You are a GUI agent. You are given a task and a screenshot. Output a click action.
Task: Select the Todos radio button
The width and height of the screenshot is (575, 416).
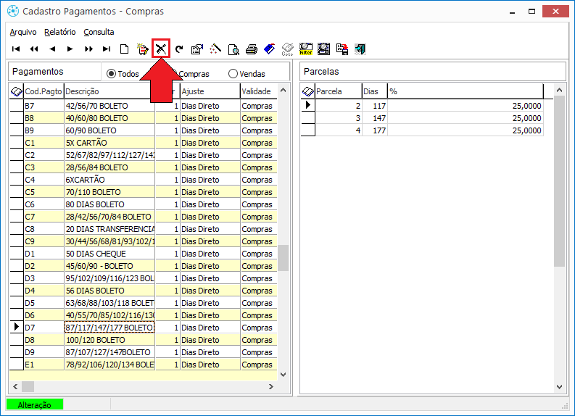(x=111, y=74)
